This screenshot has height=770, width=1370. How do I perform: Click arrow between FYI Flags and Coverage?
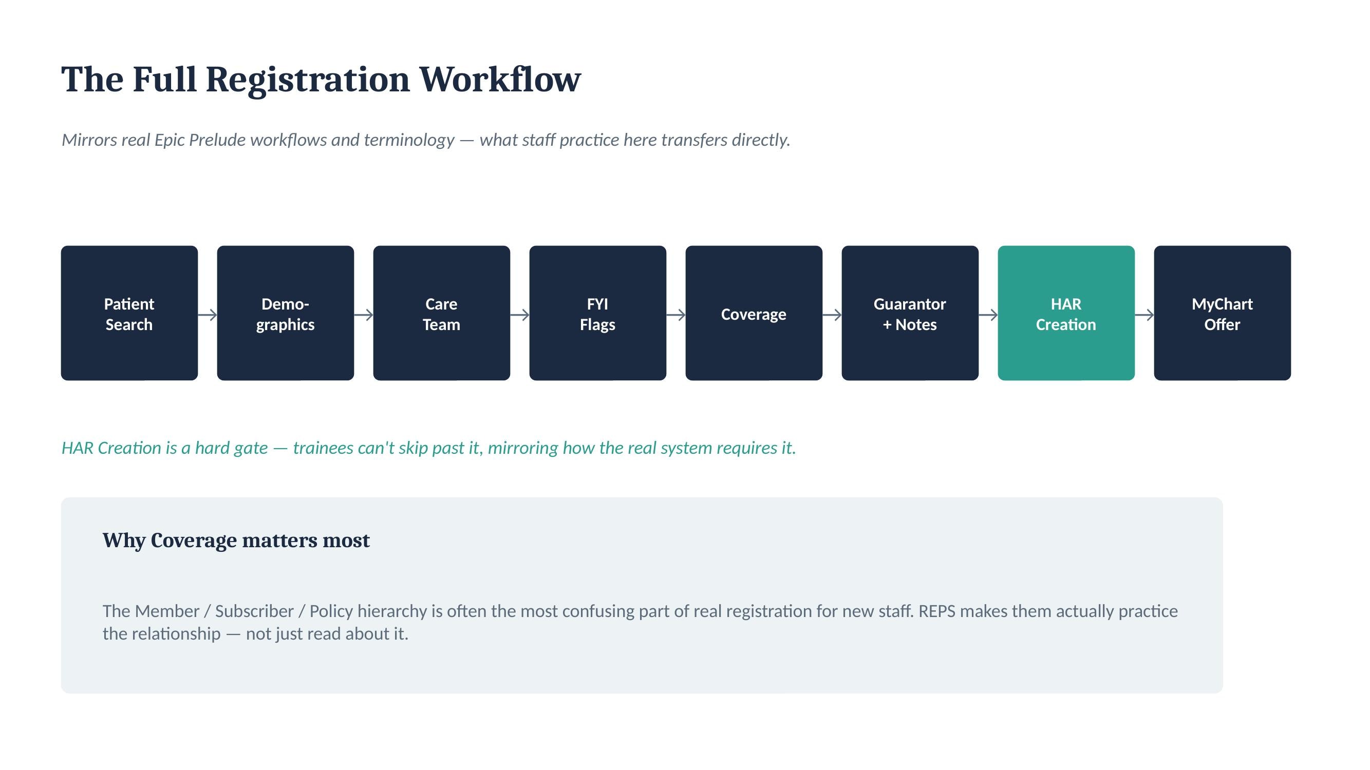point(676,315)
